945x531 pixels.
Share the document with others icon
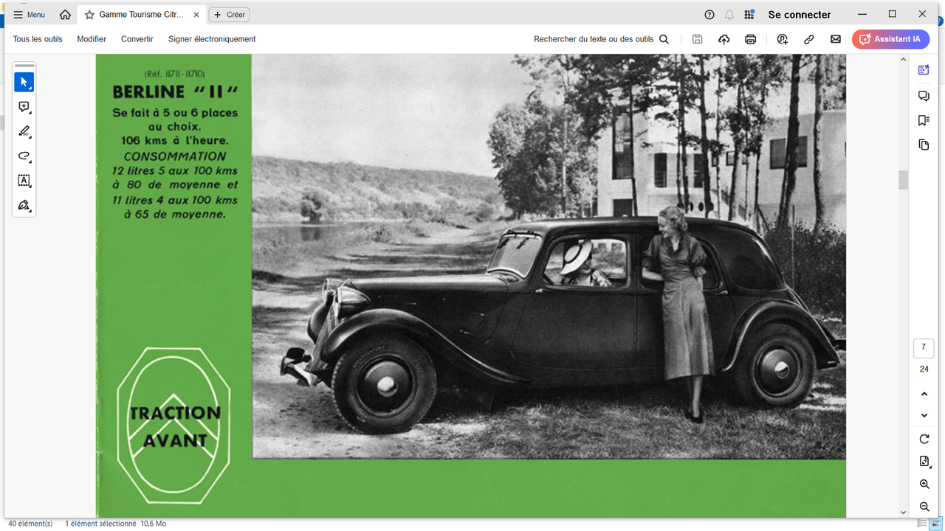pyautogui.click(x=783, y=39)
